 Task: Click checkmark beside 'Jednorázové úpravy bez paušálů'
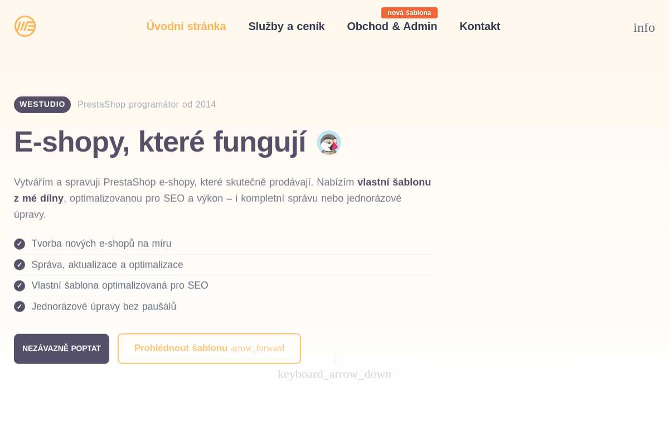point(20,306)
